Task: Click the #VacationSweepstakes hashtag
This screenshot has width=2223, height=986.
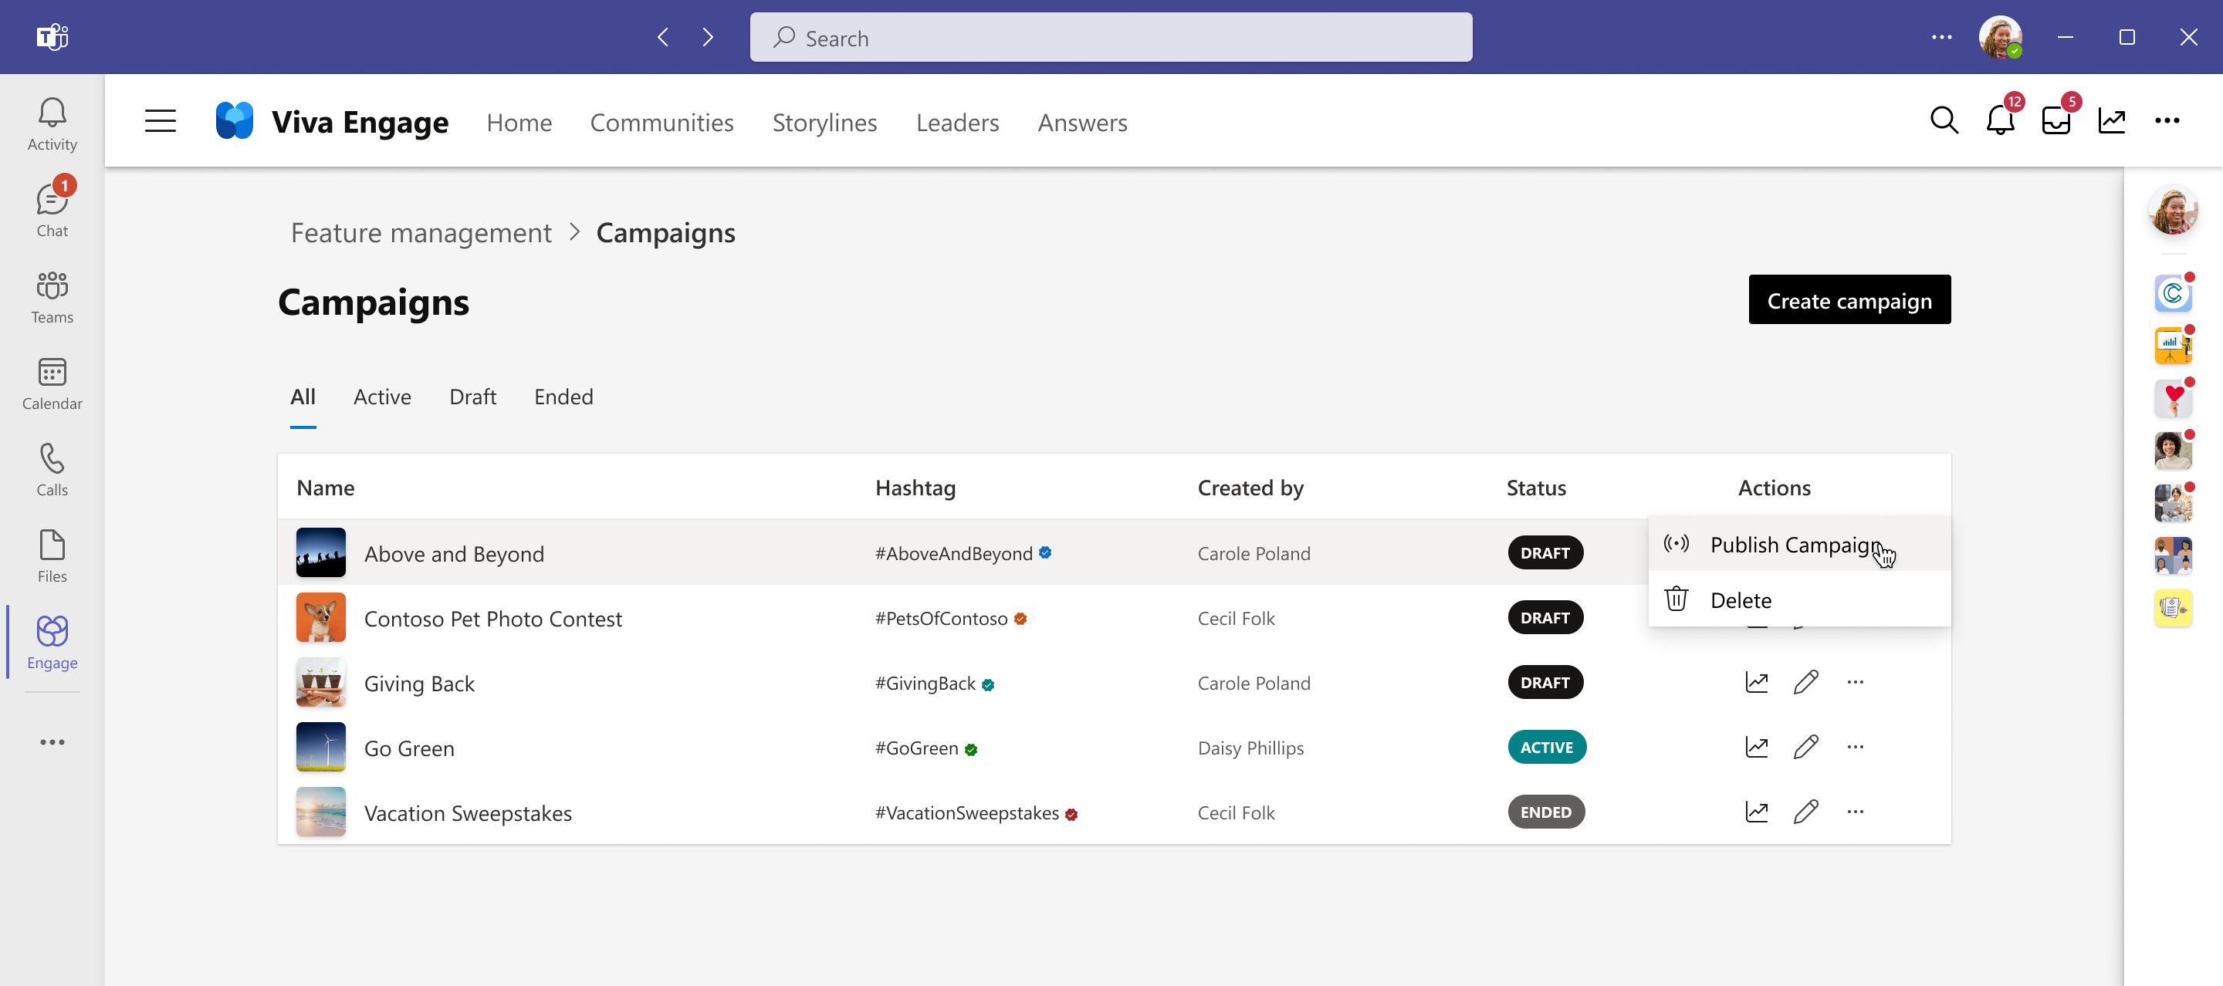Action: tap(966, 812)
